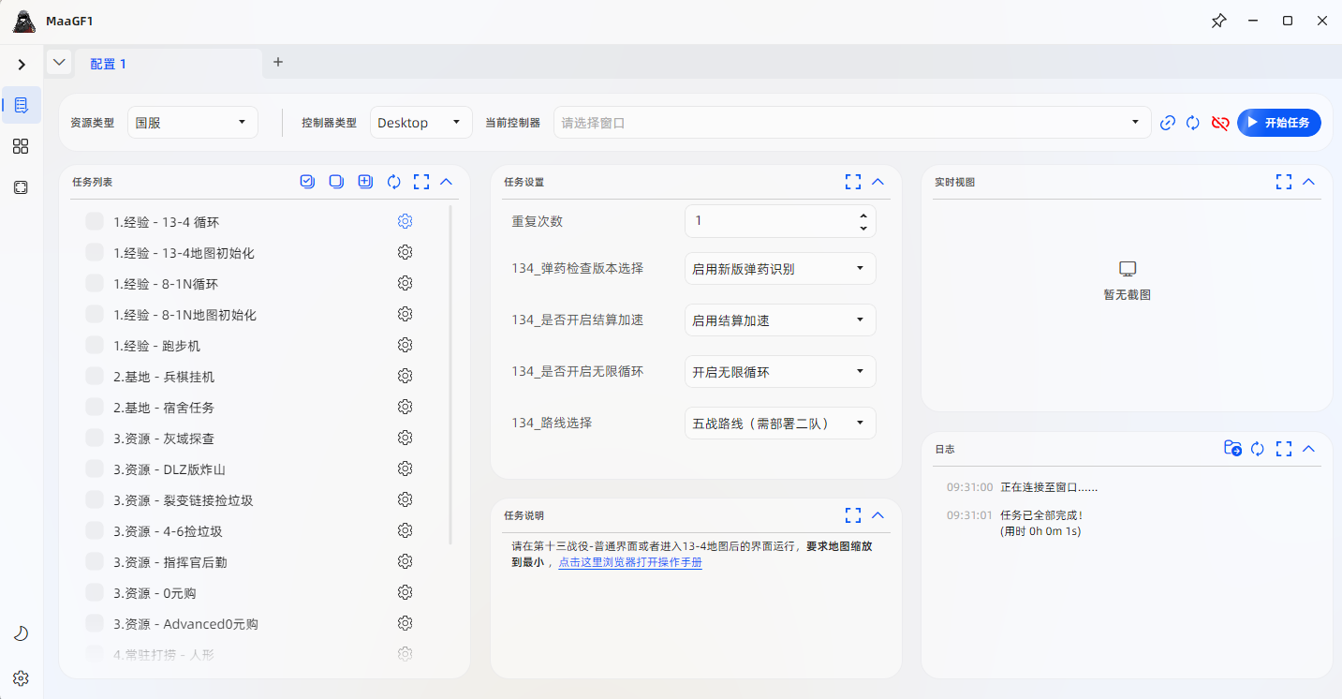Viewport: 1342px width, 699px height.
Task: Open the operation manual link in 任务说明
Action: pyautogui.click(x=630, y=566)
